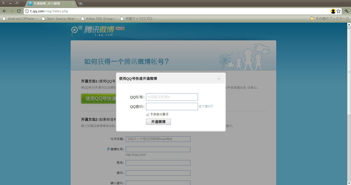Click the dialog title 使用QQ号快速开通微博
The image size is (351, 185).
(138, 79)
